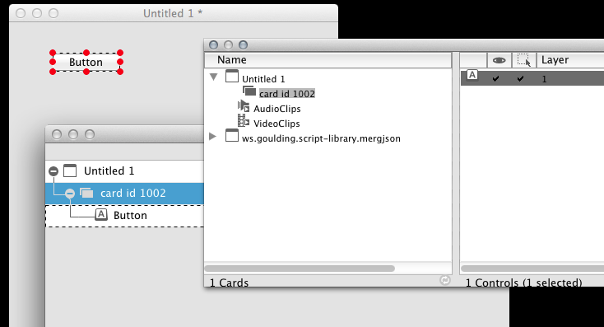The height and width of the screenshot is (327, 604).
Task: Click the Untitled 1 stack window icon in Name list
Action: [x=232, y=76]
